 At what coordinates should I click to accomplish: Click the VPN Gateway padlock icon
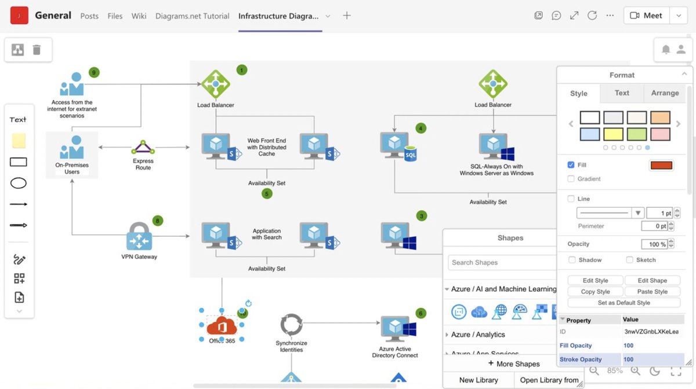coord(139,236)
